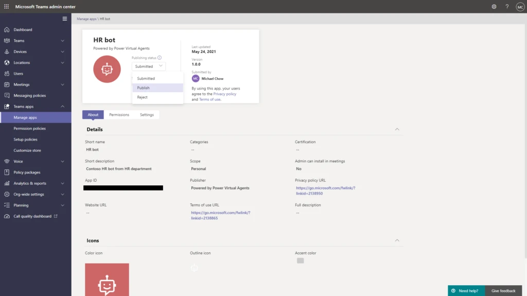Expand the Voice section chevron
Viewport: 527px width, 296px height.
pyautogui.click(x=62, y=161)
